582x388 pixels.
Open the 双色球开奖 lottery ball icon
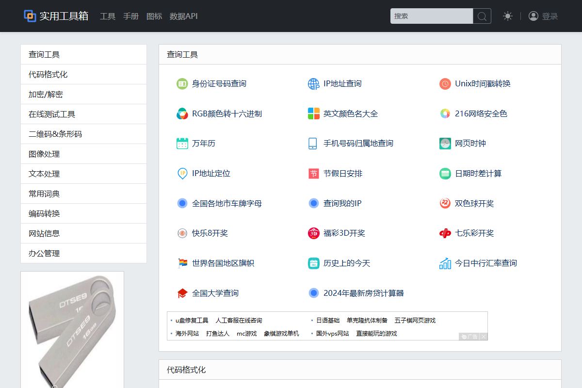(x=445, y=203)
